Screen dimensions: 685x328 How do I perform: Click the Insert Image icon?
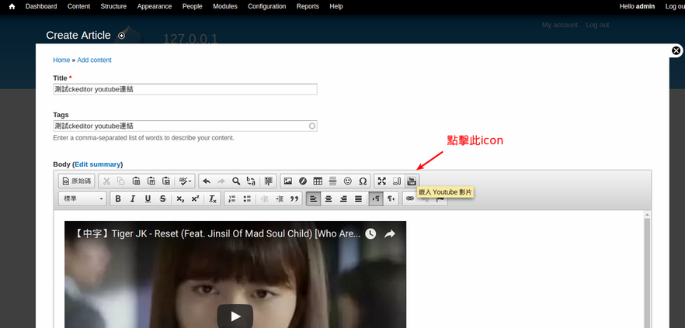click(288, 181)
